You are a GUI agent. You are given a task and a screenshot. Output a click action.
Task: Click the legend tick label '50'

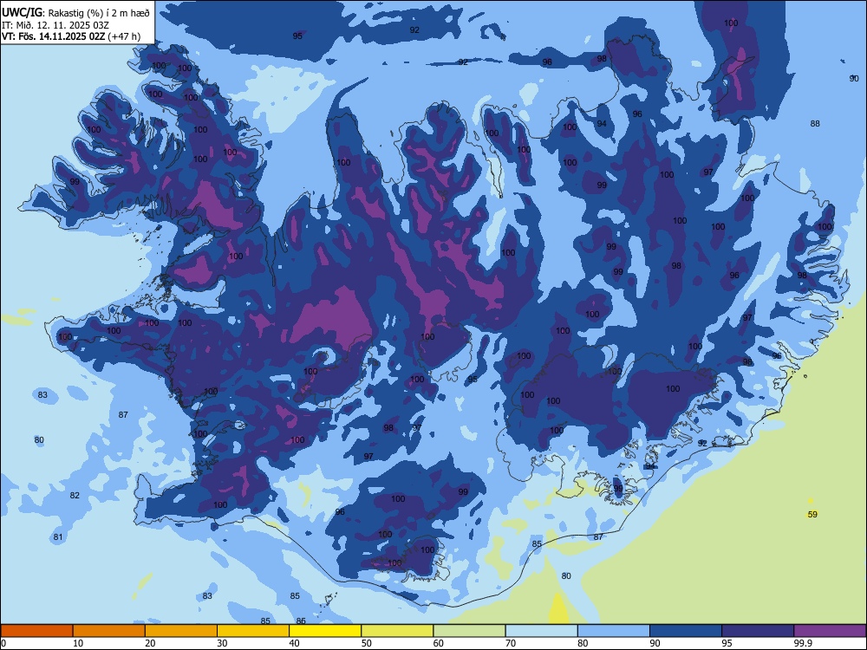click(x=367, y=643)
